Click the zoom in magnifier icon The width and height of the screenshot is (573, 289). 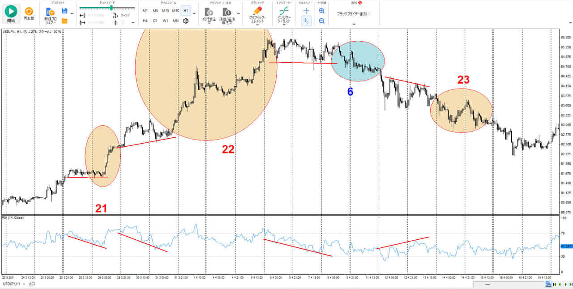tap(321, 10)
